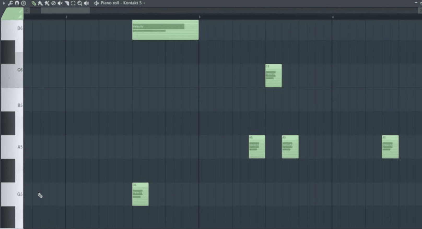The image size is (422, 229).
Task: Click the scroll left arrow of horizontal scrollbar
Action: pyautogui.click(x=26, y=10)
